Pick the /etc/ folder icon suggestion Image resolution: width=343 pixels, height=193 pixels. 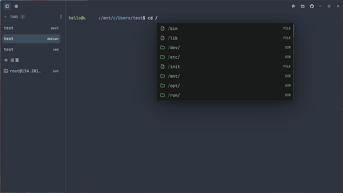click(x=163, y=57)
